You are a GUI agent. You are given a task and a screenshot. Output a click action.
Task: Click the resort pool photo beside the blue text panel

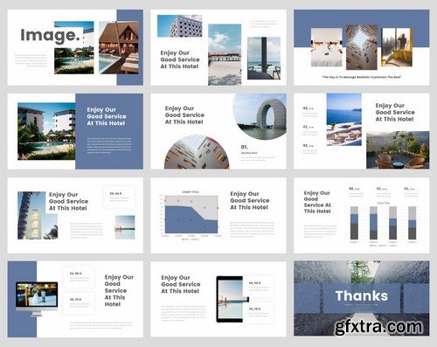(x=46, y=131)
